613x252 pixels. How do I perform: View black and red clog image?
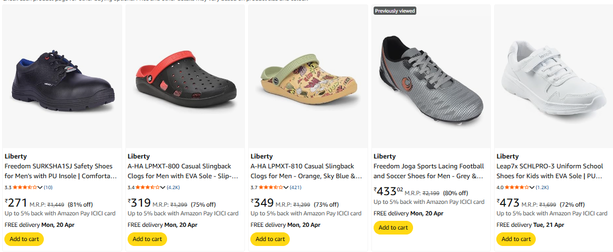pos(185,77)
